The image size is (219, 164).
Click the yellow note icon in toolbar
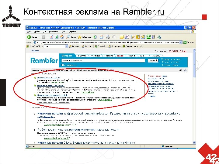122,37
